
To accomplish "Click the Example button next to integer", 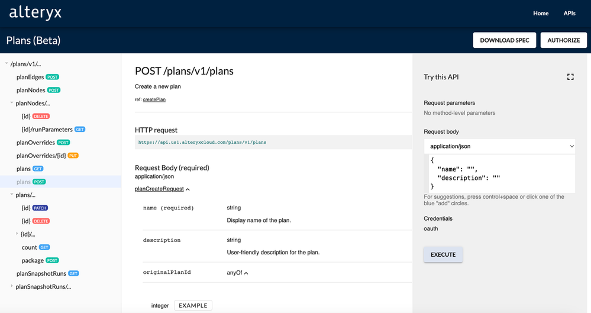I will (193, 305).
